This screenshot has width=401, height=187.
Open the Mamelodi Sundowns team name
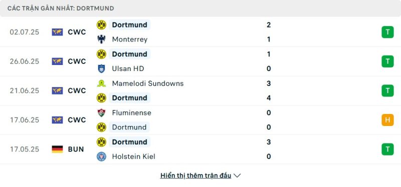point(148,83)
